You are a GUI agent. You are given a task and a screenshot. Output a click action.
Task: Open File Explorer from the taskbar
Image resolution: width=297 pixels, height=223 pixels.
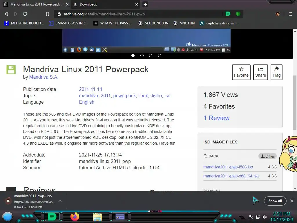[x=97, y=217]
